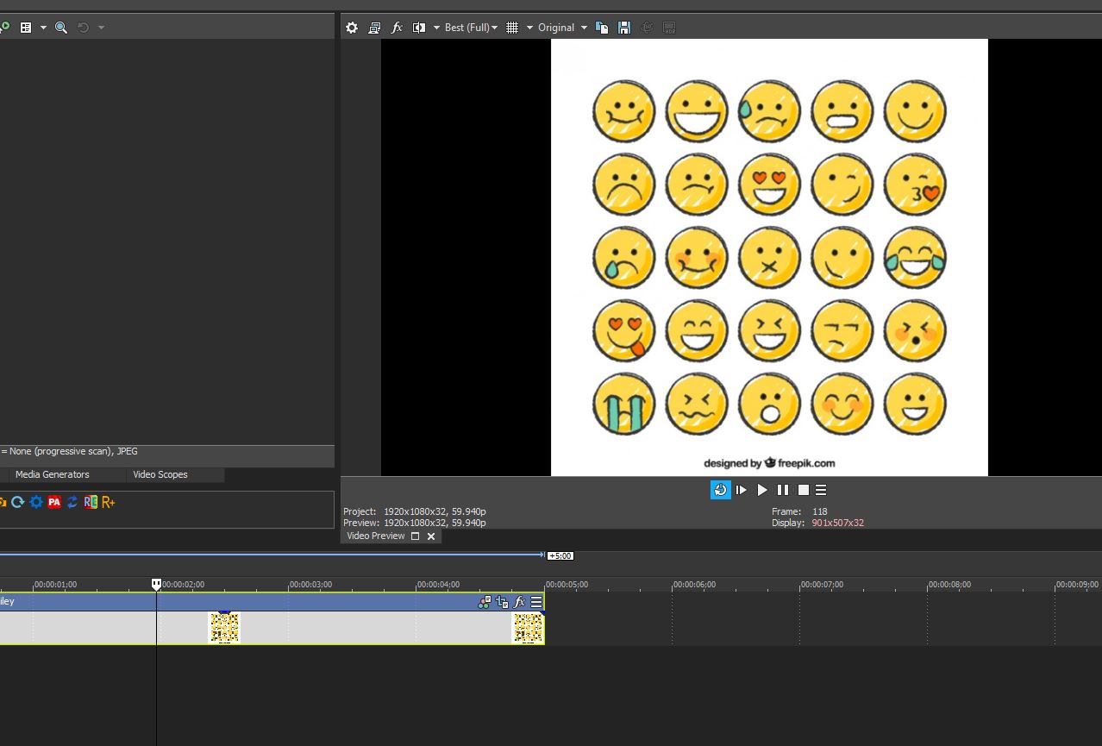
Task: Stop the preview playback
Action: pos(804,490)
